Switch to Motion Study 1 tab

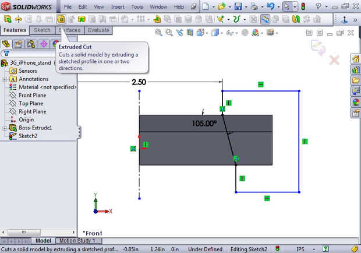(x=77, y=241)
